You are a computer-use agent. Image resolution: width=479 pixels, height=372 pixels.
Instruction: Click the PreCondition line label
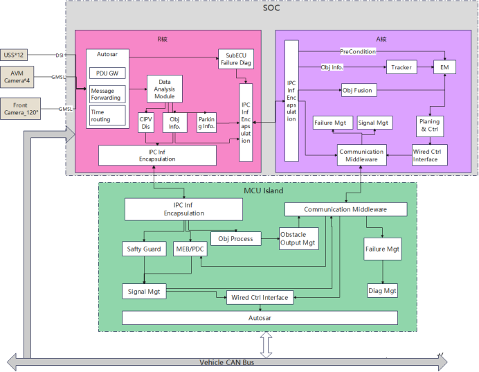click(x=358, y=52)
